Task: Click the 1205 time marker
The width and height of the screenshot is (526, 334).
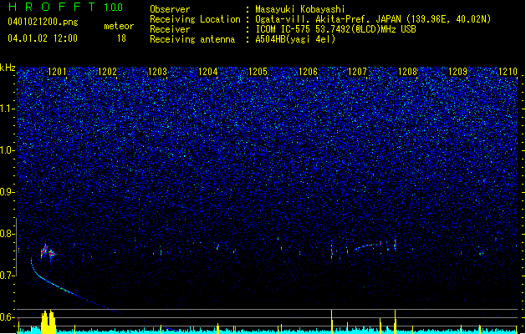Action: (258, 71)
